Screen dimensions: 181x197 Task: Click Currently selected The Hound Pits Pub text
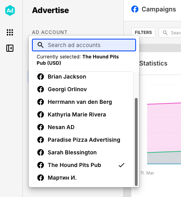pyautogui.click(x=78, y=60)
